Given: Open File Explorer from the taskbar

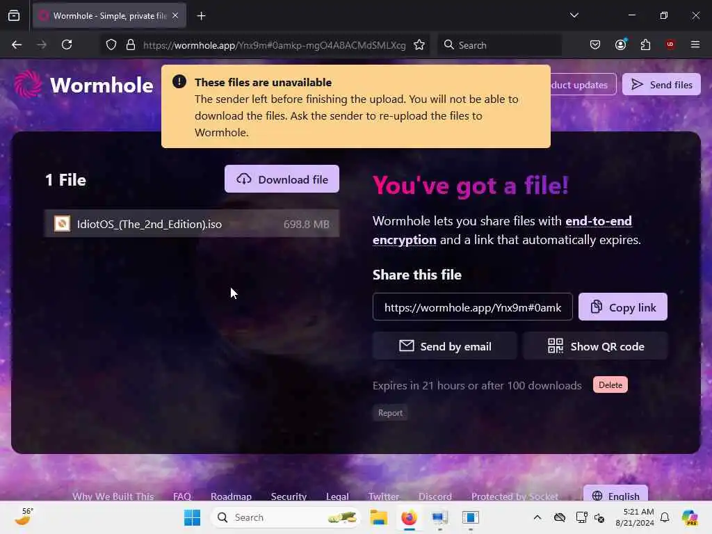Looking at the screenshot, I should pyautogui.click(x=378, y=517).
